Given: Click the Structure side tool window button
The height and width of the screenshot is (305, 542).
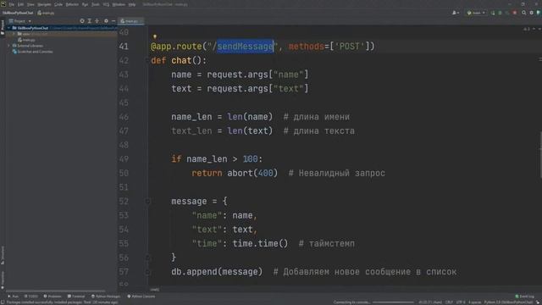Looking at the screenshot, I should coord(3,255).
